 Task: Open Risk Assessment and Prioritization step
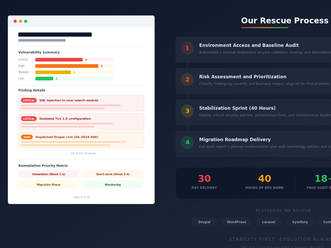tap(253, 81)
